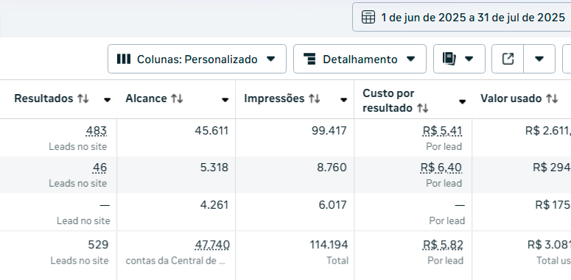
Task: Open Resultados column options caret
Action: [107, 100]
